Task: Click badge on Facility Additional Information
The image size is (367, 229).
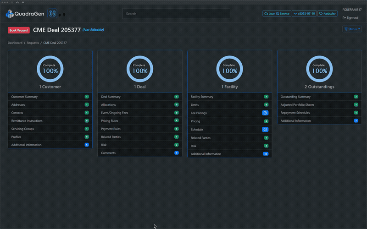Action: click(x=266, y=154)
